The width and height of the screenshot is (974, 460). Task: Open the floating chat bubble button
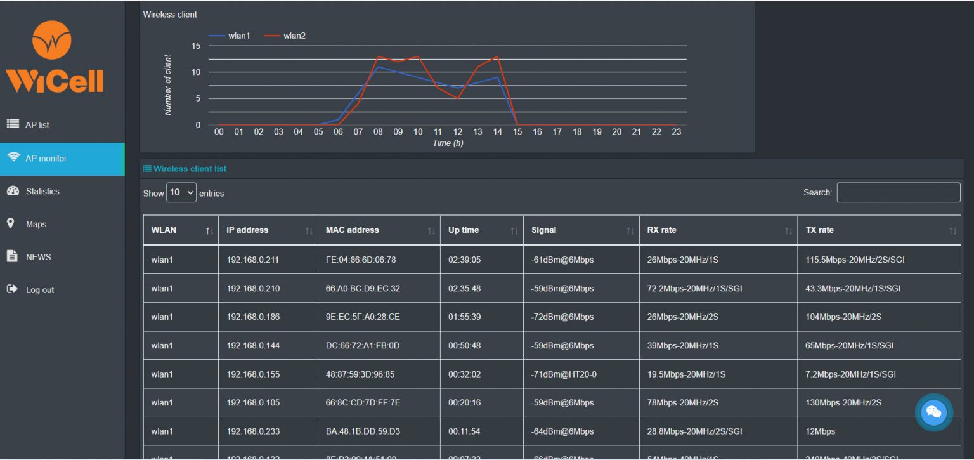click(x=934, y=412)
